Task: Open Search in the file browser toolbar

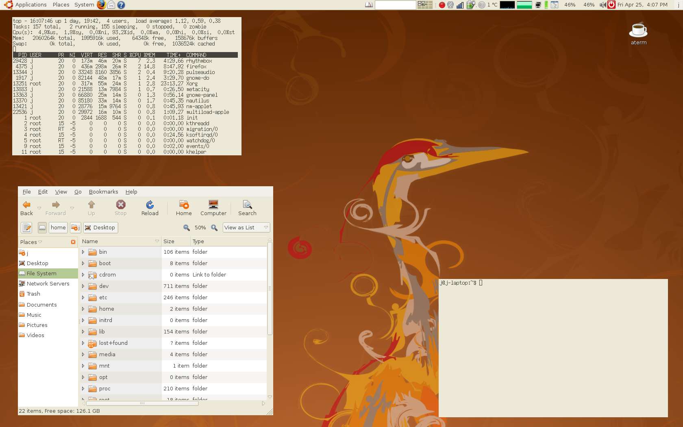Action: tap(247, 208)
